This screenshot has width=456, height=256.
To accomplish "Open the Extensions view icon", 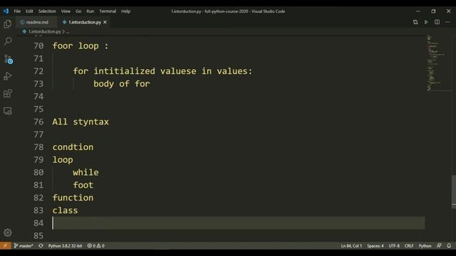I will click(x=8, y=93).
